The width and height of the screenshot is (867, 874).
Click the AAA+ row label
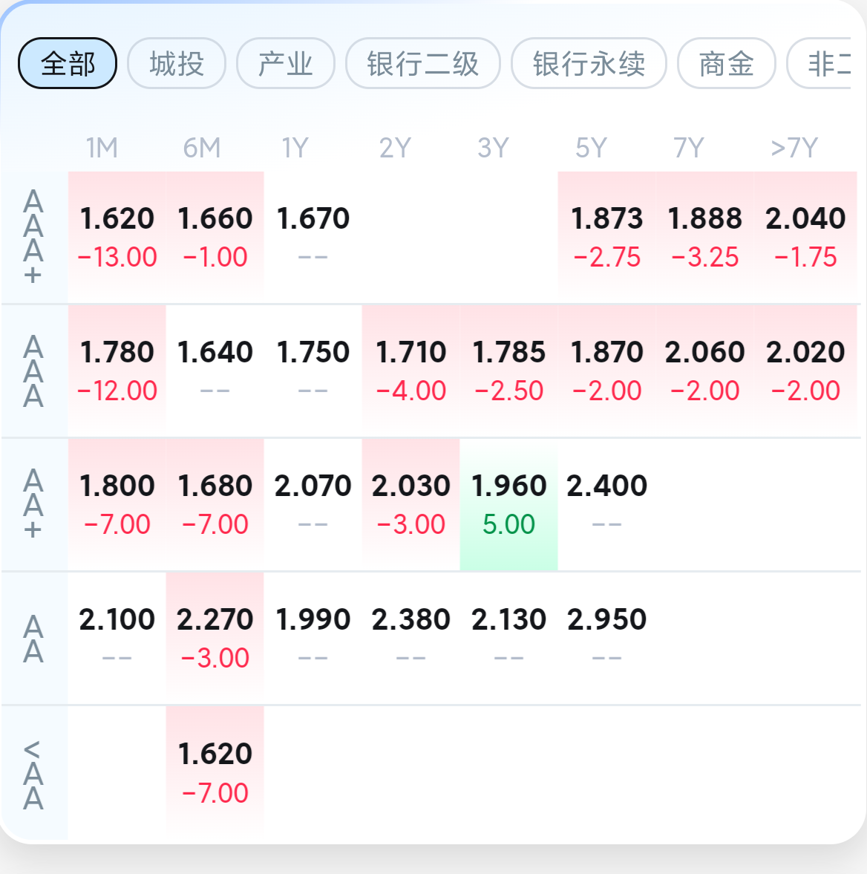33,238
